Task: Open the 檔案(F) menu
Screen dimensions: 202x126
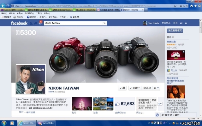Action: 4,13
